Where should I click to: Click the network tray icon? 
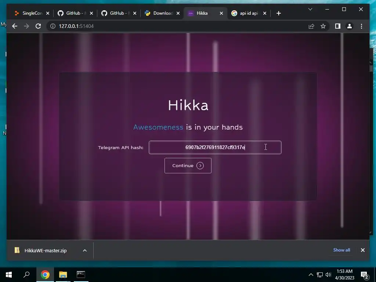click(x=320, y=275)
